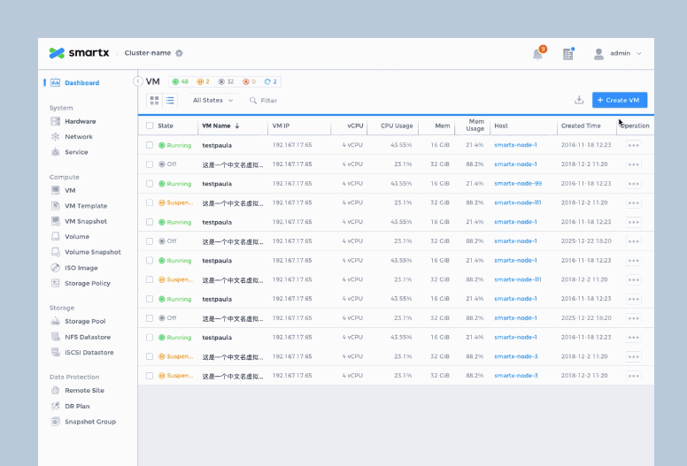The width and height of the screenshot is (687, 466).
Task: Check the last Suspended row checkbox
Action: pyautogui.click(x=150, y=376)
